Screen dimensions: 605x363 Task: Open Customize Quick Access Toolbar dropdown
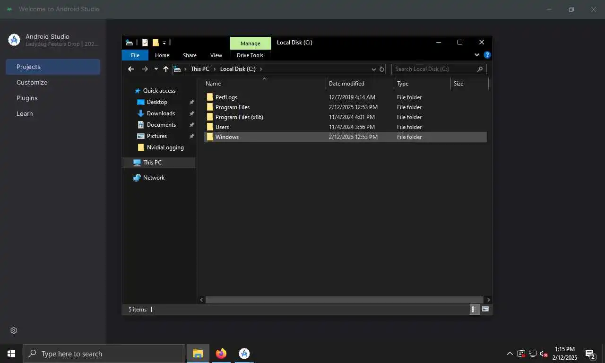coord(164,43)
